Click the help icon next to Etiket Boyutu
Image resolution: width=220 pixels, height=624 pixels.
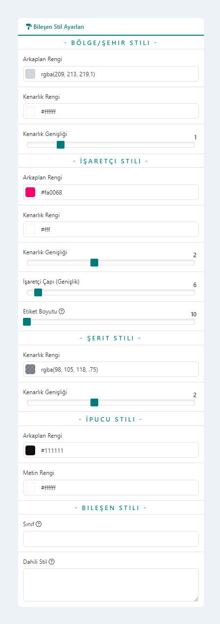click(x=62, y=312)
